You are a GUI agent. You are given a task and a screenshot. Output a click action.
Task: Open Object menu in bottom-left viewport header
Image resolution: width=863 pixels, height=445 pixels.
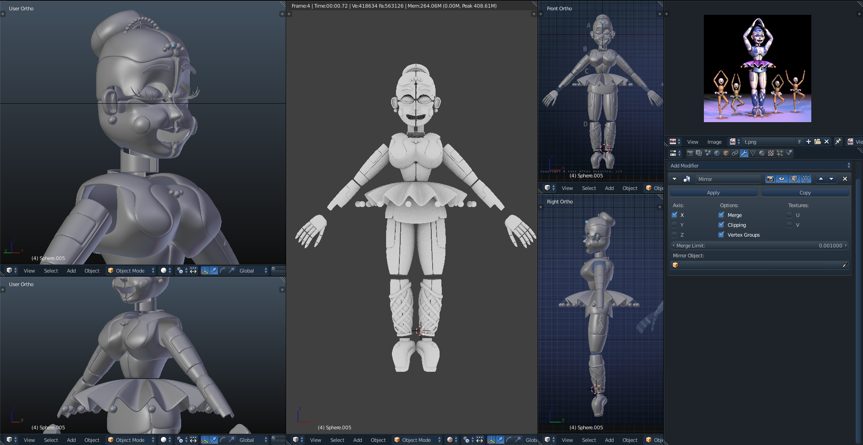click(x=92, y=440)
